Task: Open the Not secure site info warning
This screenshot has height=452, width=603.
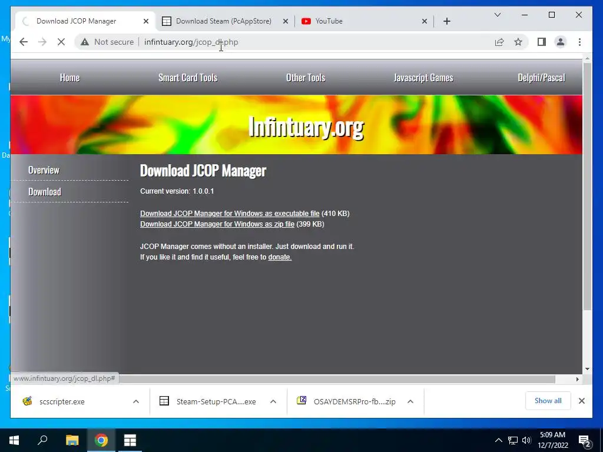Action: (107, 42)
